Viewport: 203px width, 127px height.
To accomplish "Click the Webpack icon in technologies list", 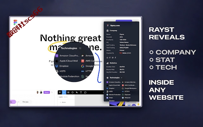I will (123, 98).
